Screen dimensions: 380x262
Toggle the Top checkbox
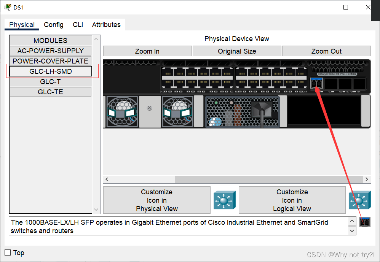(8, 252)
